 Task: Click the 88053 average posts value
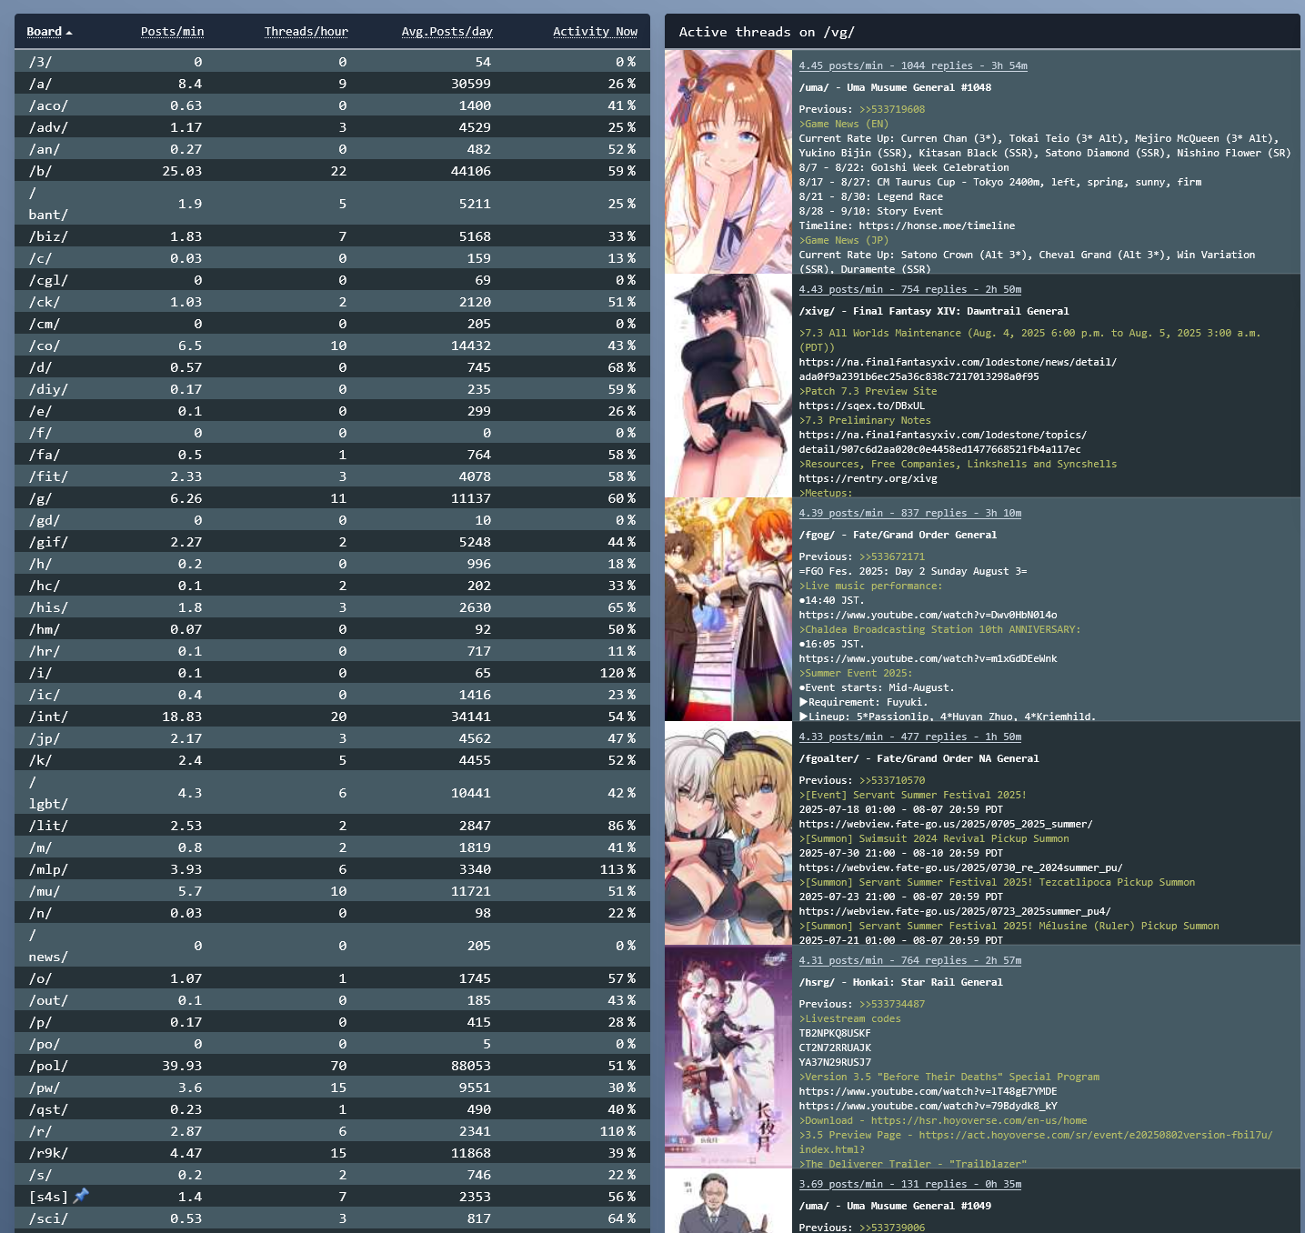(x=471, y=1066)
